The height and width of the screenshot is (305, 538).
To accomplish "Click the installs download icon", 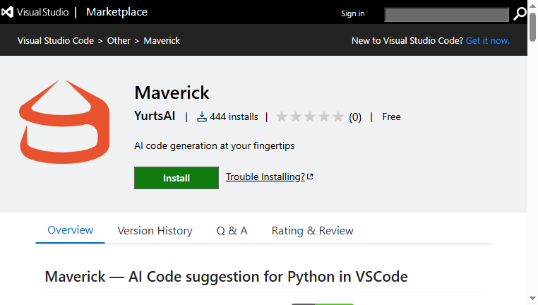I will 202,117.
